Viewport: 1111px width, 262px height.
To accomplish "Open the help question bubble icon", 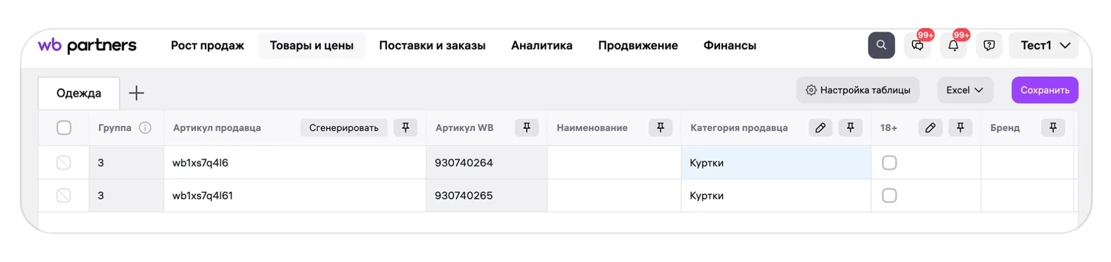I will 989,45.
